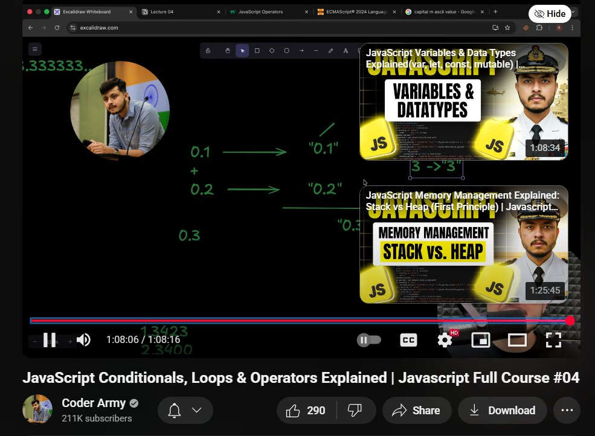
Task: Turn on closed captions (CC)
Action: (408, 340)
